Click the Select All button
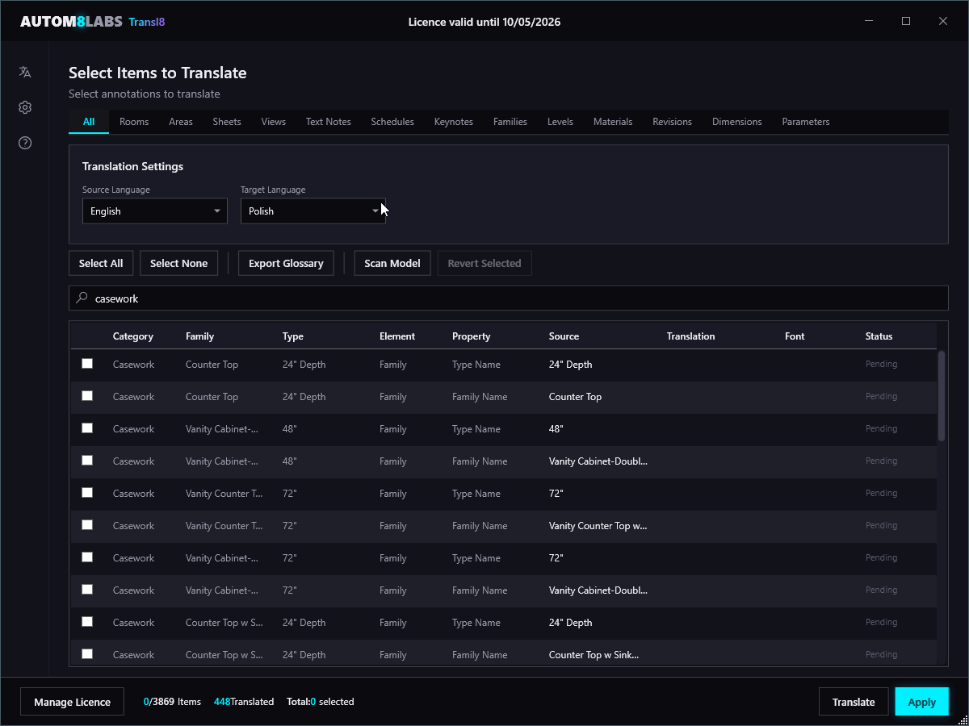This screenshot has width=969, height=726. 101,263
